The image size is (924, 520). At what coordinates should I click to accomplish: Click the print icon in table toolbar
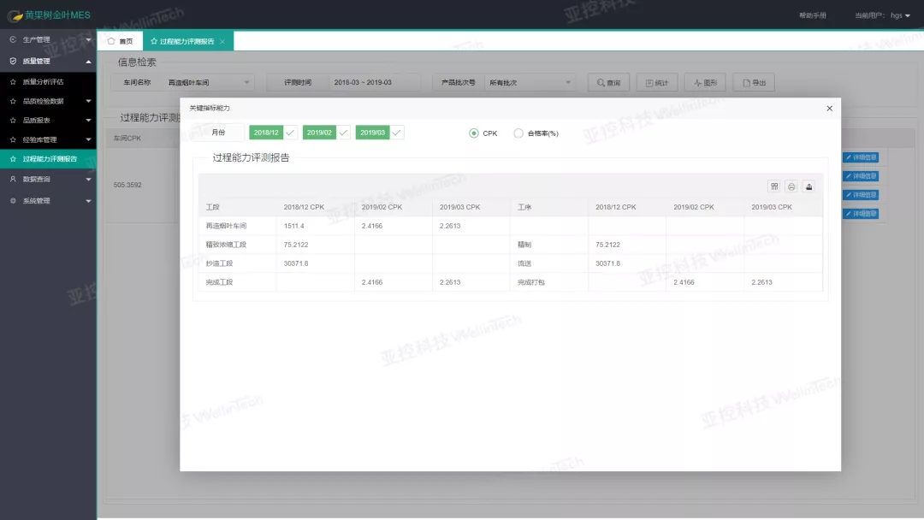click(x=791, y=186)
